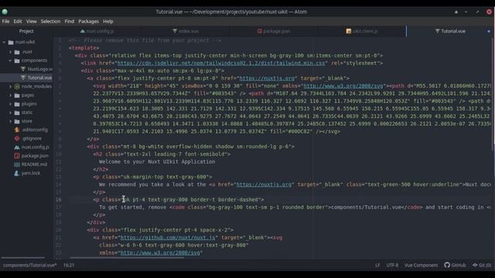The height and width of the screenshot is (278, 495).
Task: Click the editor horizontal scrollbar
Action: [126, 258]
